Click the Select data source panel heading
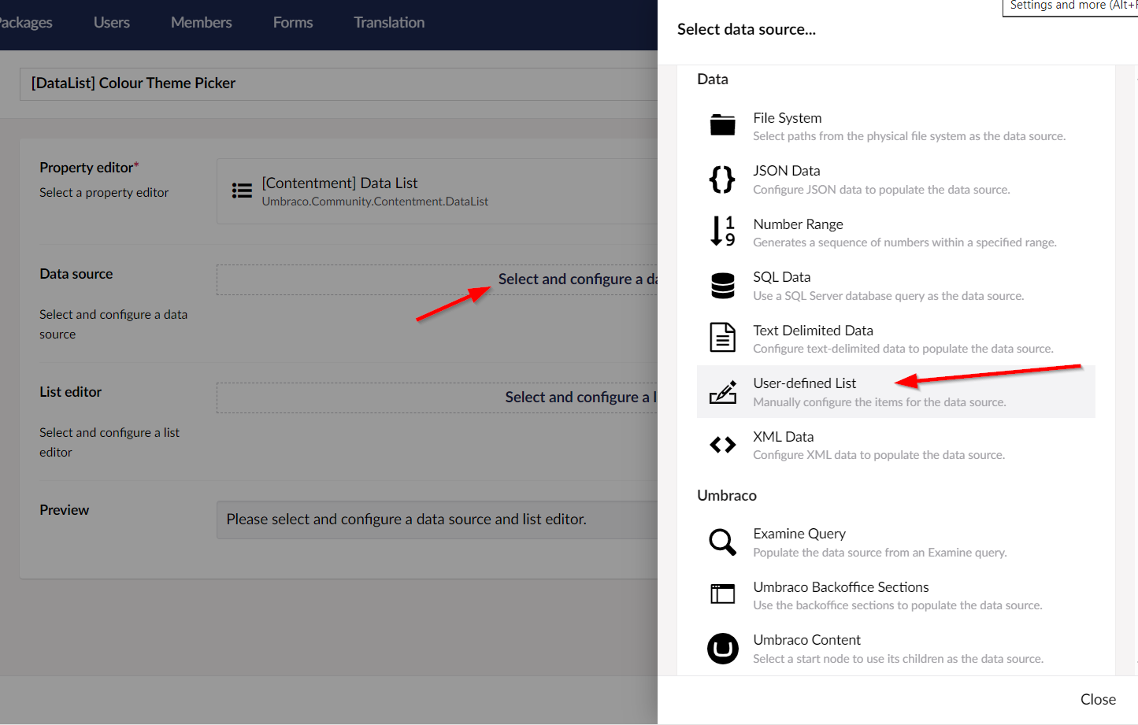1138x725 pixels. coord(747,29)
